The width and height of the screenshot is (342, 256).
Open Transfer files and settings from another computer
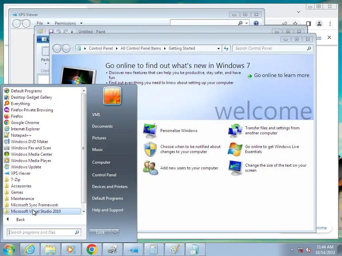(x=272, y=130)
